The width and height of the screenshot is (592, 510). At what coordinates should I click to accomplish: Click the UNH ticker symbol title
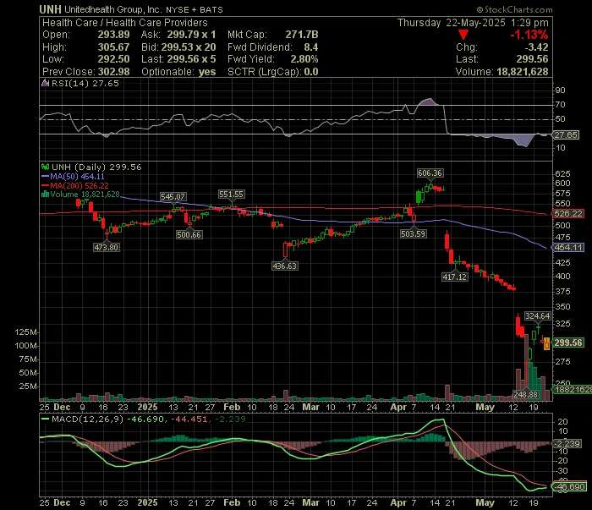pyautogui.click(x=50, y=9)
